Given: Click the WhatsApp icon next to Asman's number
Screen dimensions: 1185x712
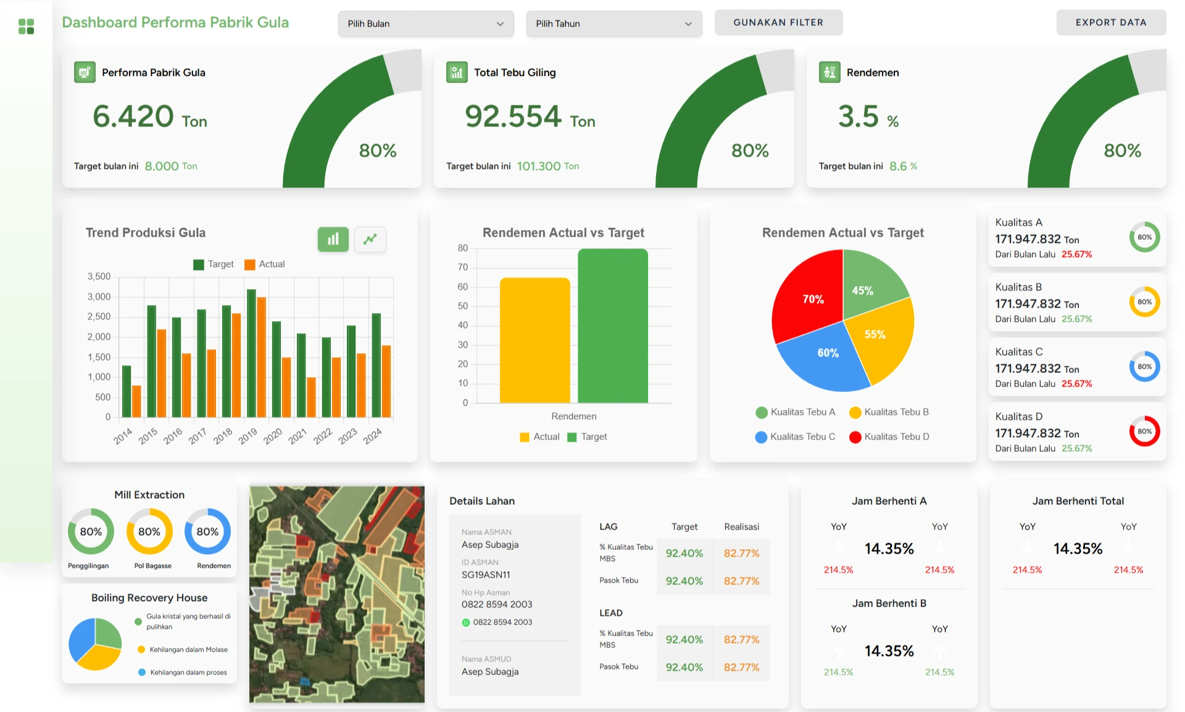Looking at the screenshot, I should (x=465, y=622).
